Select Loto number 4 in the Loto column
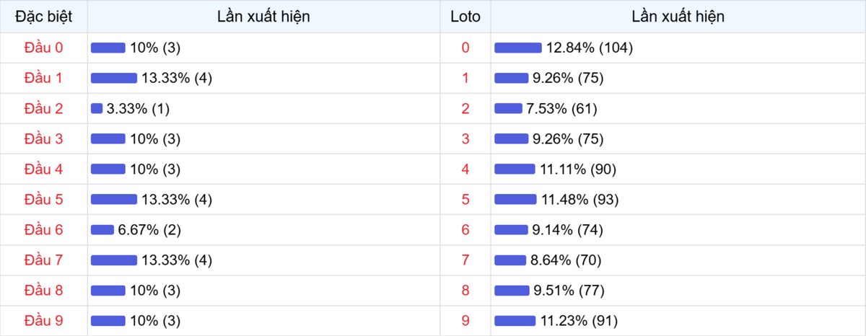The height and width of the screenshot is (336, 866). [x=465, y=169]
